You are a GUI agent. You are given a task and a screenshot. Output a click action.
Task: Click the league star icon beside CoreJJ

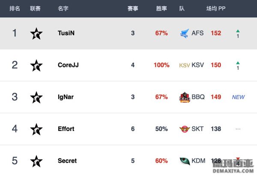tap(36, 65)
